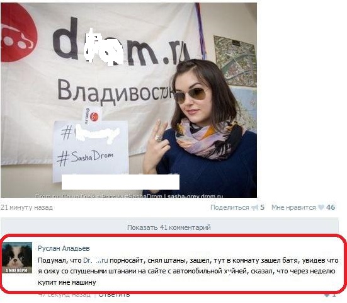Image resolution: width=347 pixels, height=303 pixels.
Task: Open Руслан Аладьев's dog avatar picture
Action: coord(17,258)
